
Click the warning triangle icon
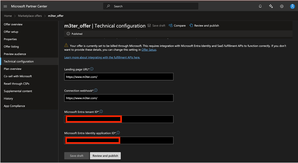tap(66, 45)
